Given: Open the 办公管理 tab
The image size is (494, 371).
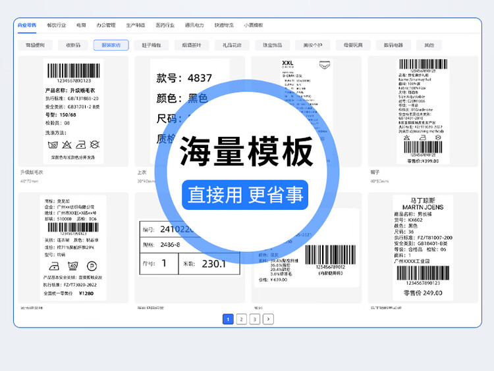Looking at the screenshot, I should [x=106, y=25].
